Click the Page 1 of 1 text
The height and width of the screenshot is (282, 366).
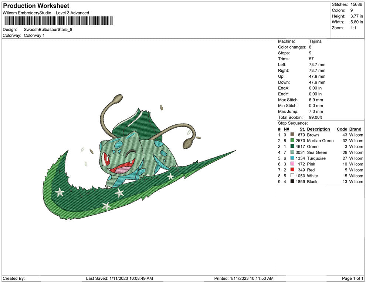(x=352, y=278)
